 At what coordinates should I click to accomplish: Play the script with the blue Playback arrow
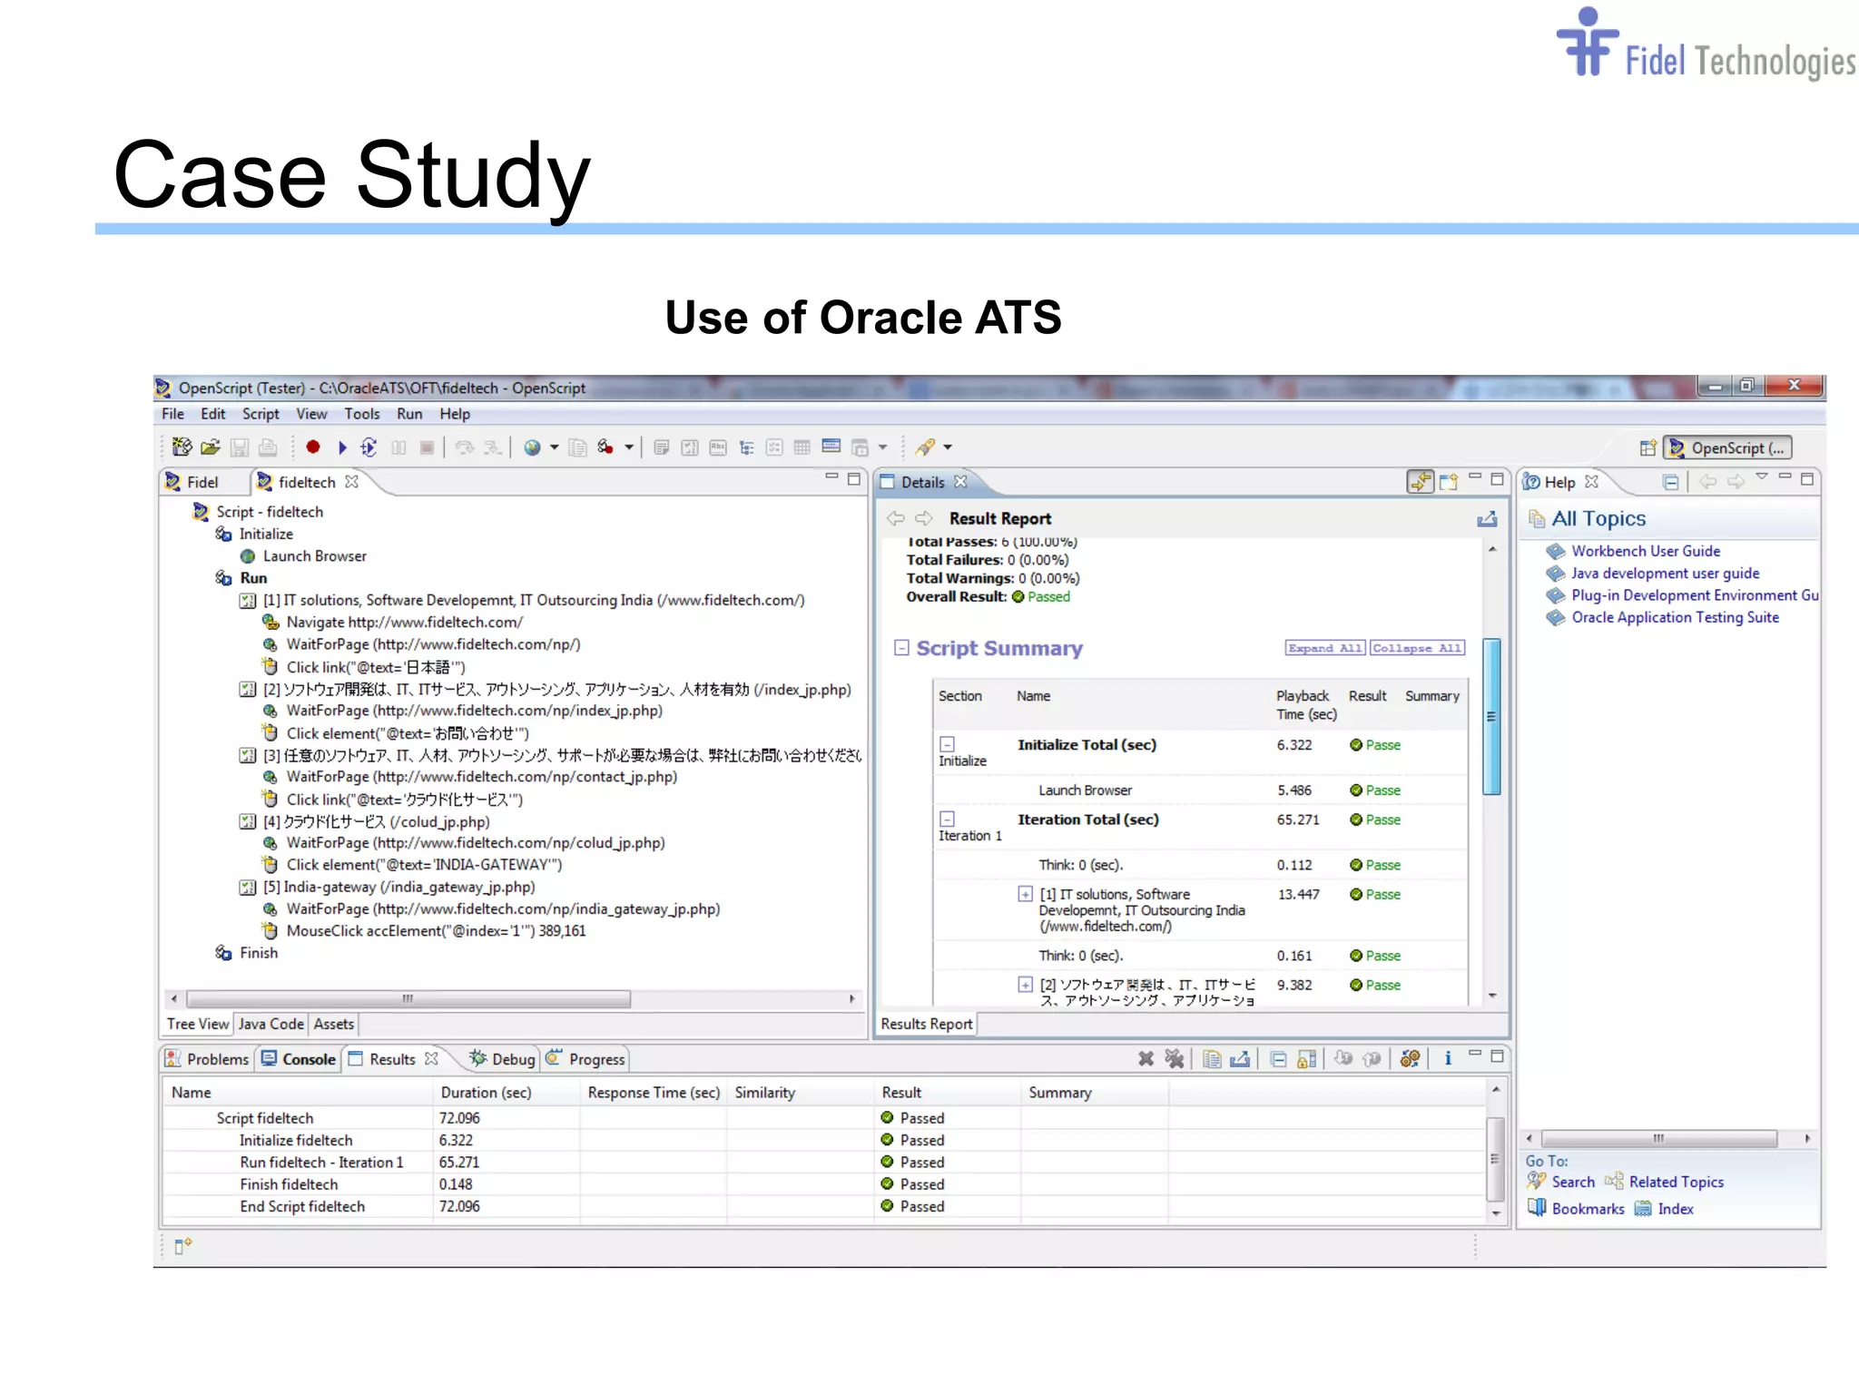(342, 447)
